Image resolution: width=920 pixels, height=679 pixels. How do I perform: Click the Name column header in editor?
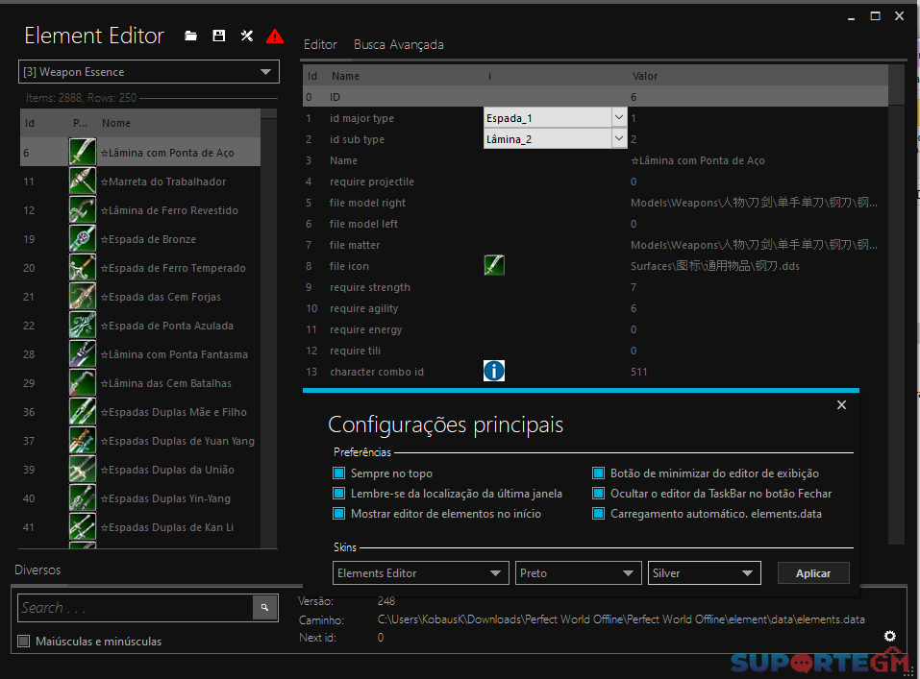click(345, 76)
